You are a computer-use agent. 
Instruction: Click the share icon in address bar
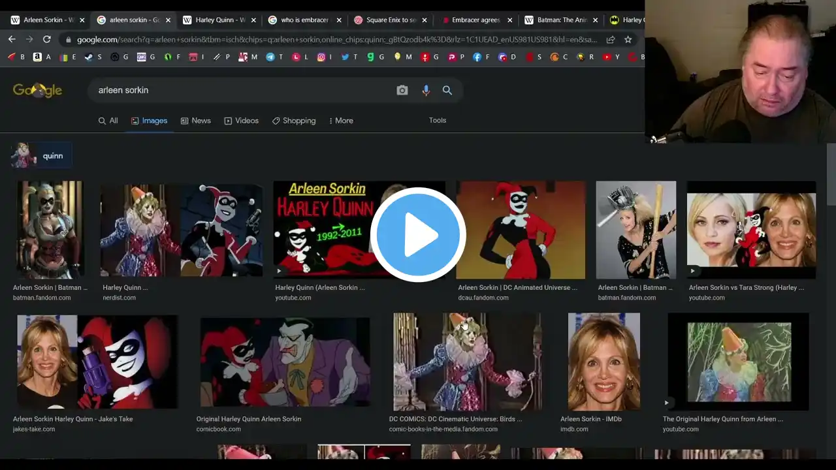(611, 39)
